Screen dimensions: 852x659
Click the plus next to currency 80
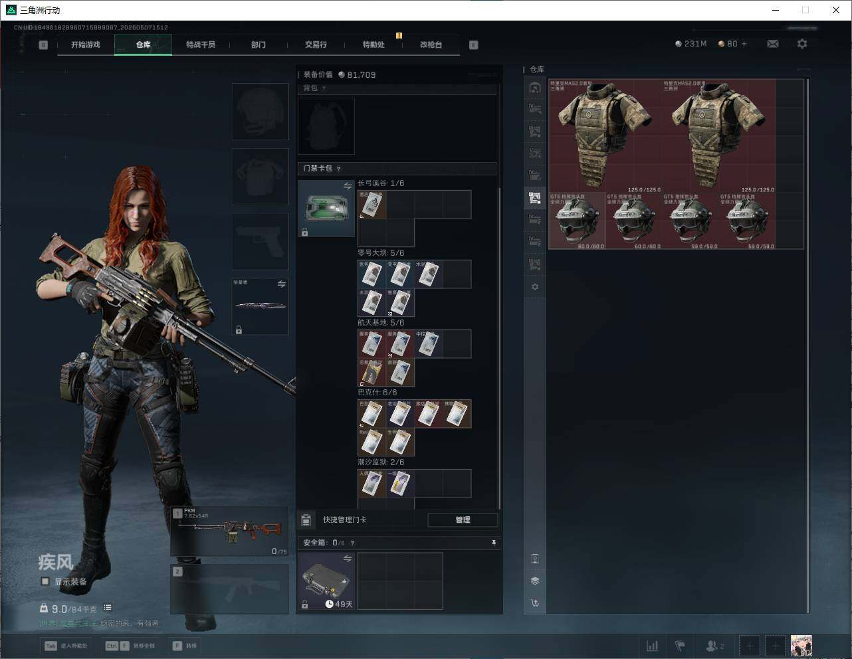[744, 44]
